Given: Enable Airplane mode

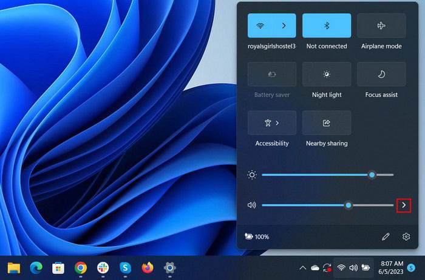Looking at the screenshot, I should pyautogui.click(x=381, y=25).
